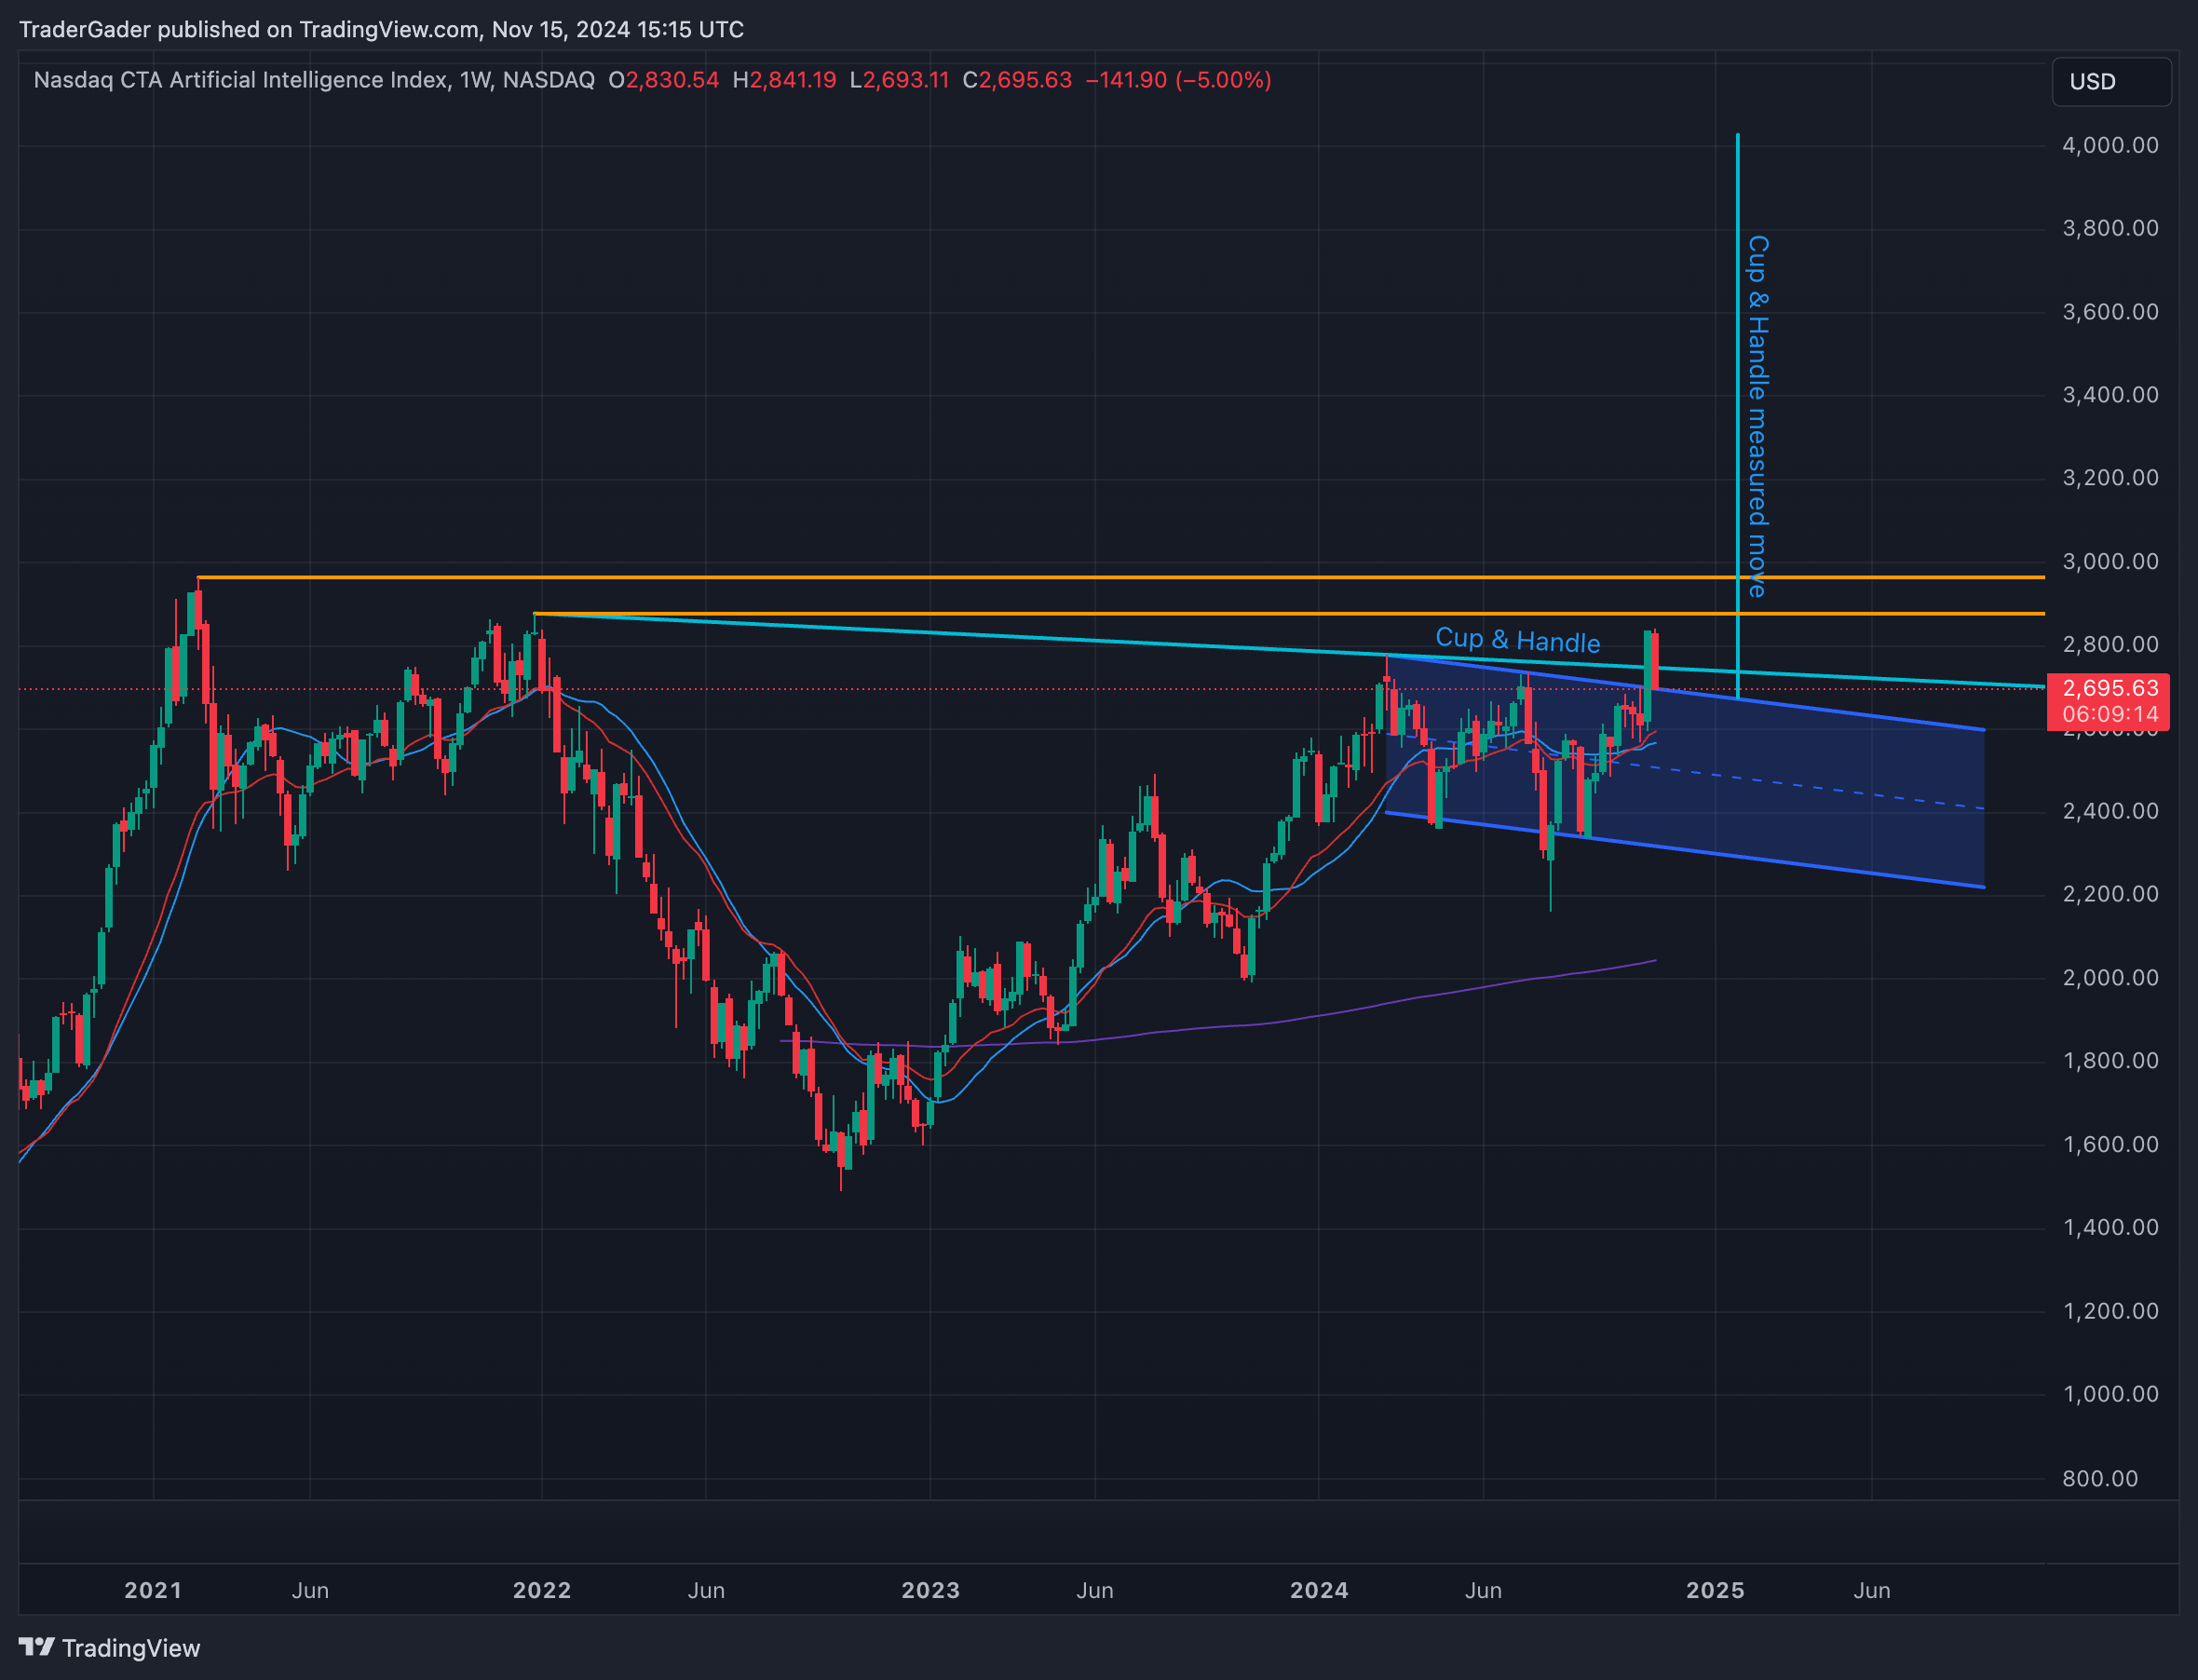This screenshot has width=2198, height=1680.
Task: Click the 3,600.00 price axis label
Action: [2110, 312]
